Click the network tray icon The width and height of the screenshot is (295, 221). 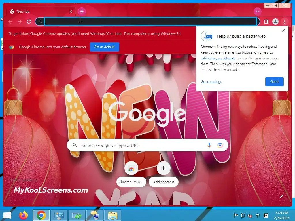(x=243, y=215)
